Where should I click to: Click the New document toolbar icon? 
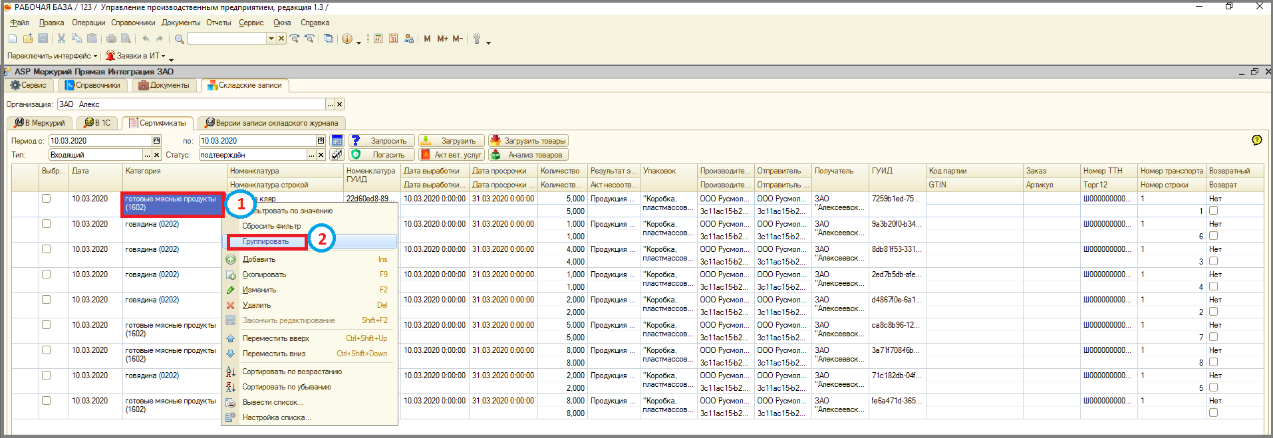click(13, 39)
